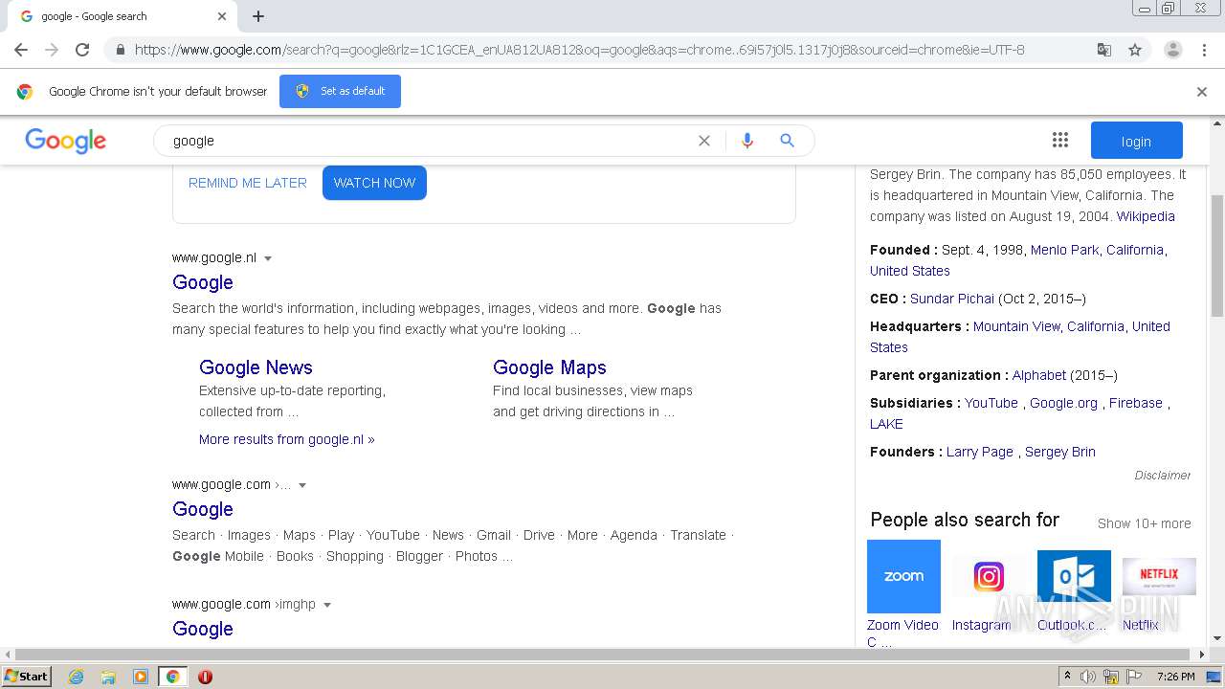1225x689 pixels.
Task: Click the Alphabet parent organization link
Action: point(1039,375)
